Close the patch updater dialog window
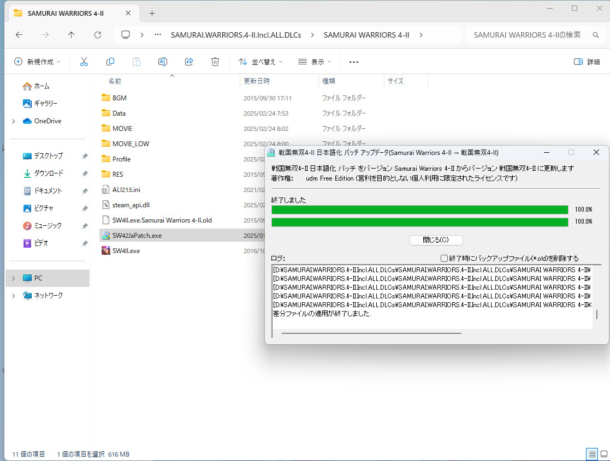The height and width of the screenshot is (461, 610). [596, 152]
